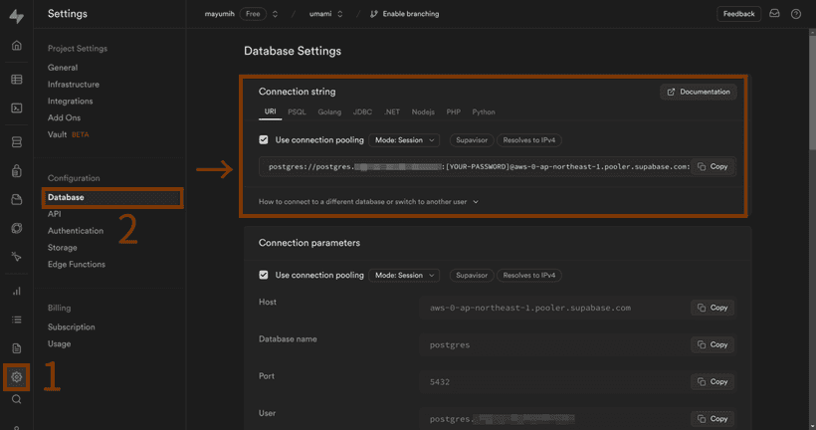This screenshot has width=816, height=430.
Task: Toggle connection pooling under Connection string
Action: coord(264,139)
